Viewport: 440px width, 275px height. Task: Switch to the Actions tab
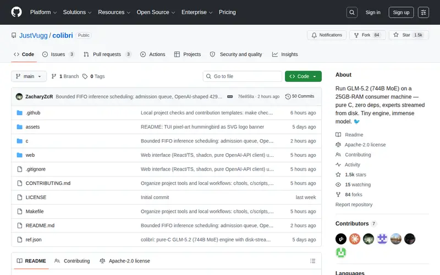pyautogui.click(x=153, y=54)
